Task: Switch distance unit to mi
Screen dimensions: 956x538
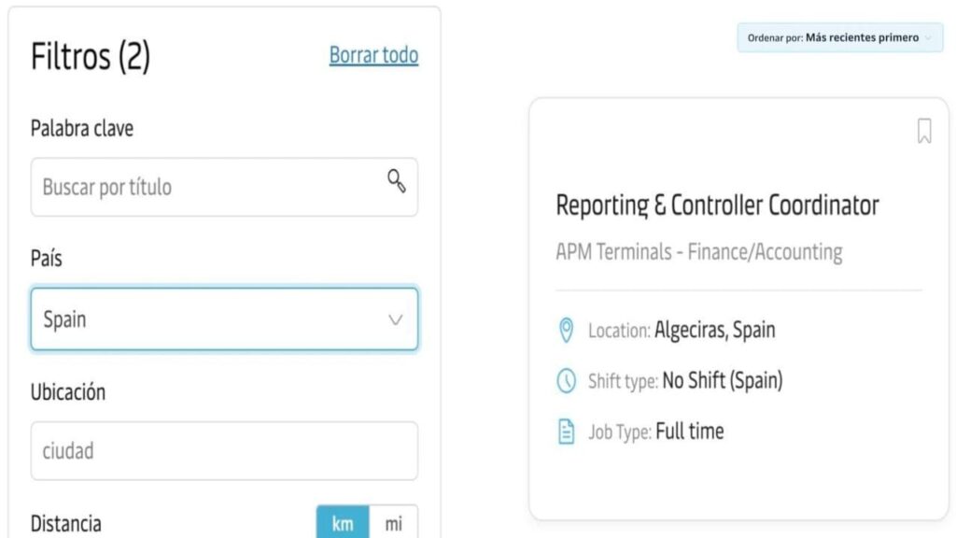Action: [x=393, y=523]
